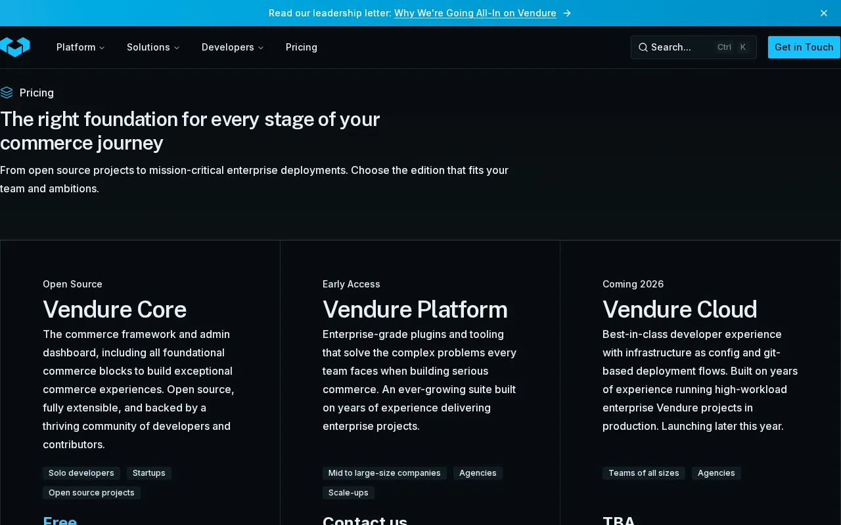Expand the Solutions menu chevron
This screenshot has height=525, width=841.
[177, 48]
